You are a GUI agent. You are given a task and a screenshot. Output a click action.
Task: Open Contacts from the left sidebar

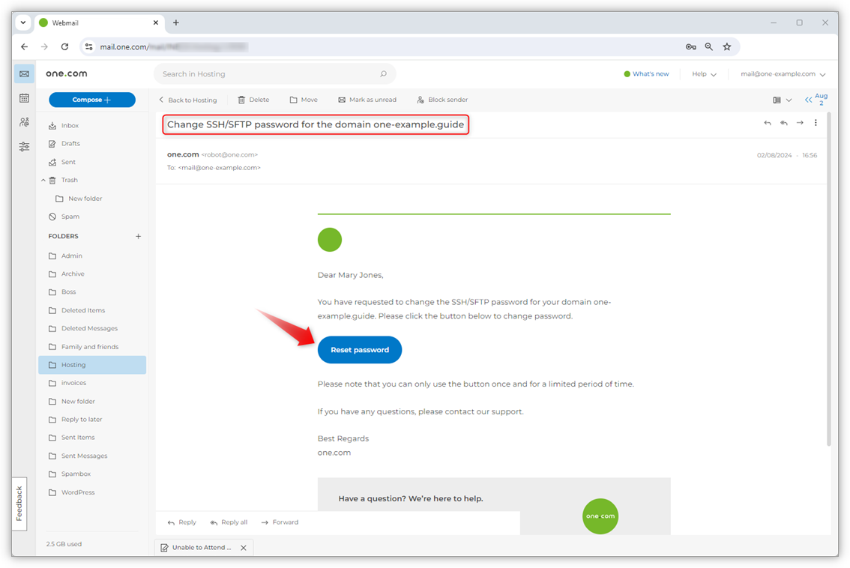tap(24, 122)
